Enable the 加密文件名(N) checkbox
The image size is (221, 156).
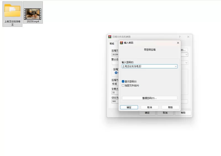(x=123, y=85)
